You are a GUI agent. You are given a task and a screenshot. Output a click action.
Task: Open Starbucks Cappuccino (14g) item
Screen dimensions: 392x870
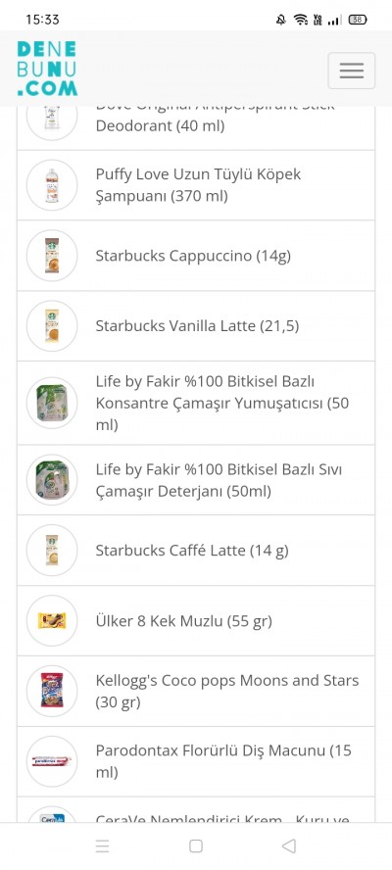coord(196,256)
